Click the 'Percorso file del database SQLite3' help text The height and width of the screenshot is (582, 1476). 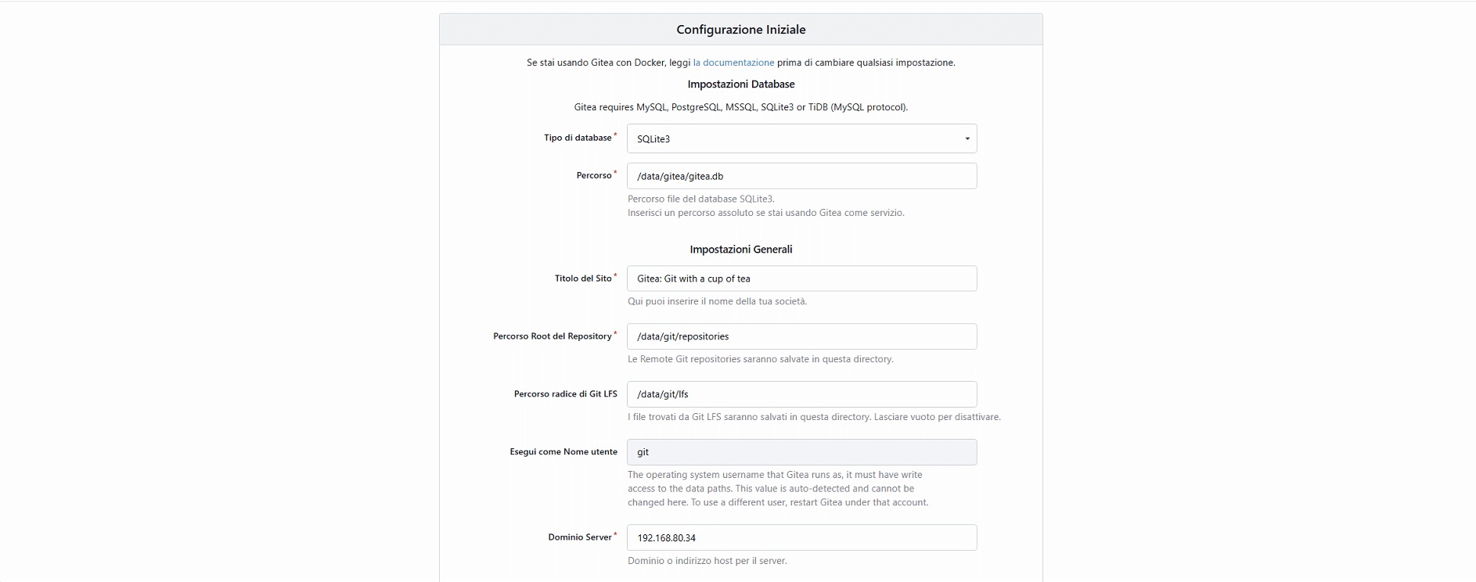700,199
